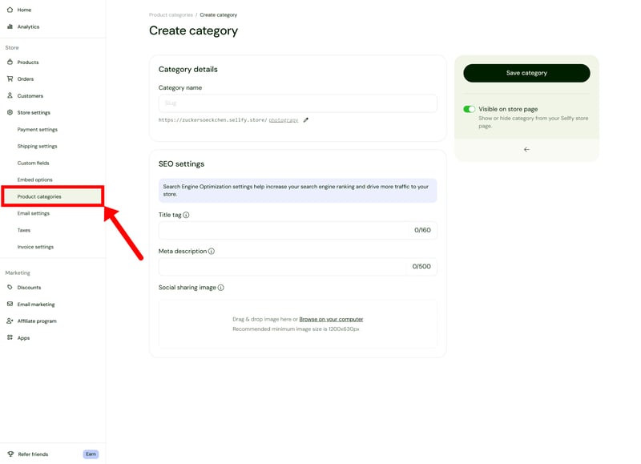
Task: Open Email marketing text label
Action: click(36, 305)
